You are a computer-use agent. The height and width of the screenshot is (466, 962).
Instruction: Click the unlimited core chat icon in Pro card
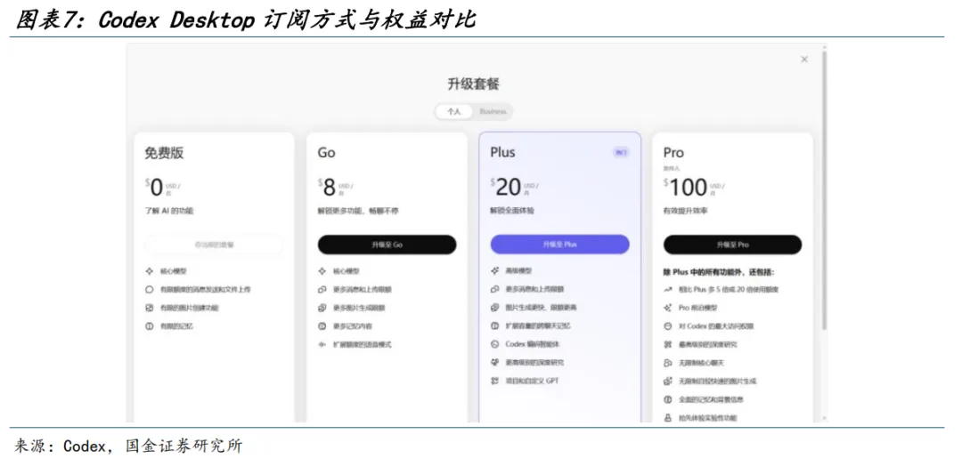pyautogui.click(x=668, y=363)
